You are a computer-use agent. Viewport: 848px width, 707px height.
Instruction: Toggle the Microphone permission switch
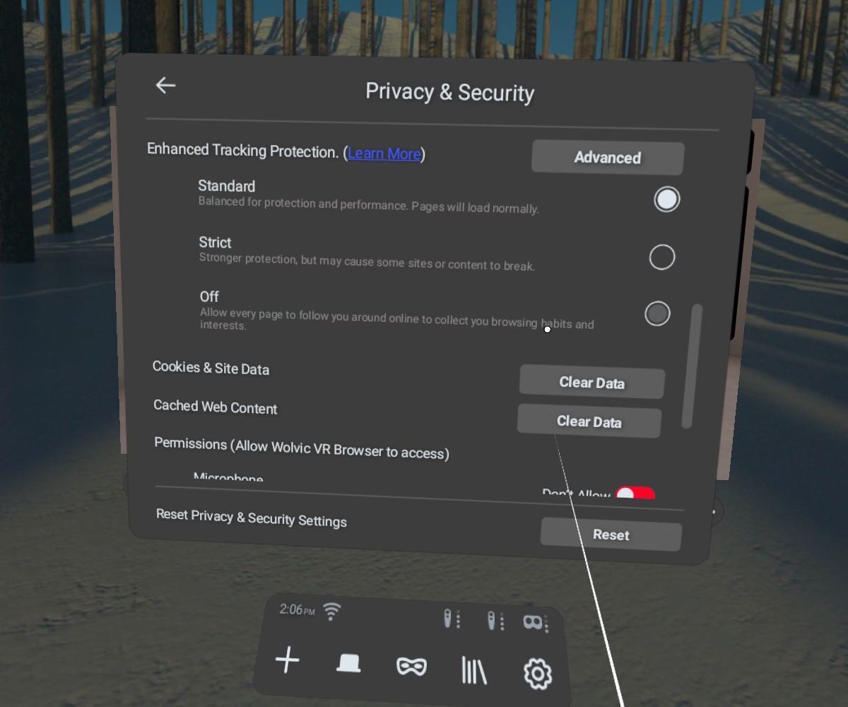(635, 494)
